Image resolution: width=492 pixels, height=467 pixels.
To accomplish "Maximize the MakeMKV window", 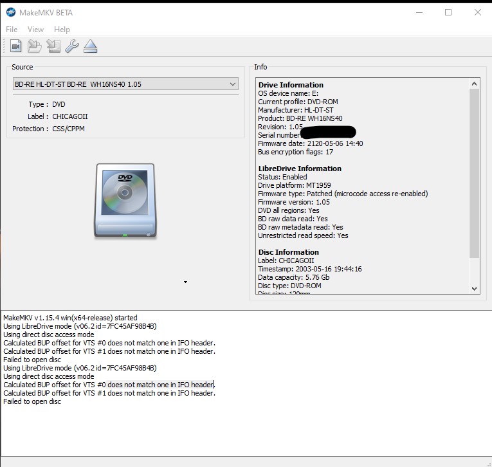I will tap(448, 13).
